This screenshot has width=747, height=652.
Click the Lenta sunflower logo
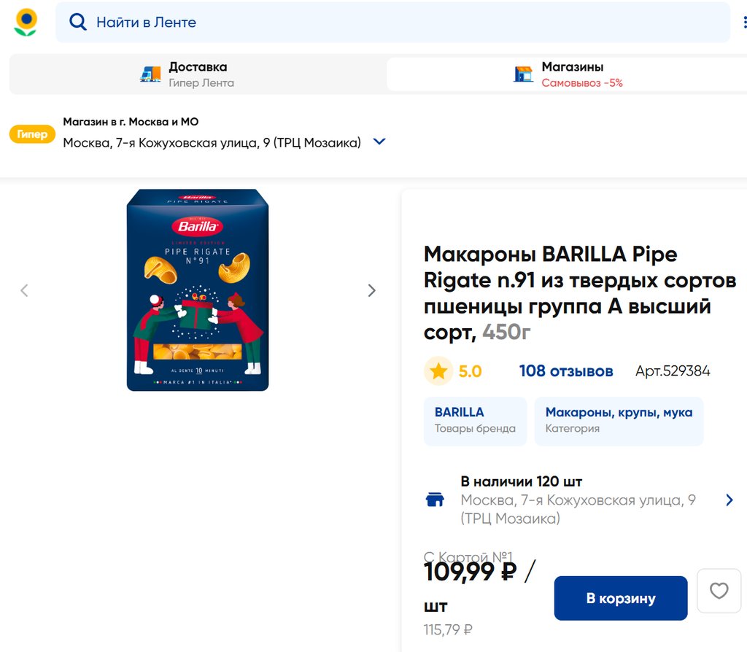click(x=26, y=23)
